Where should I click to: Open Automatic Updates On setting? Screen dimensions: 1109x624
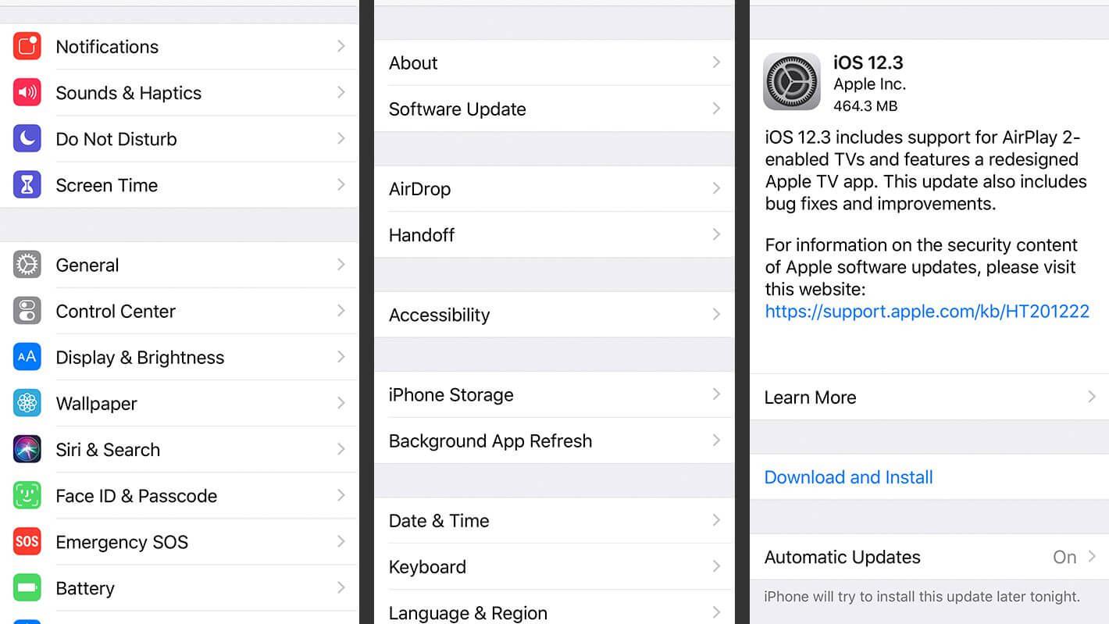[x=1064, y=557]
